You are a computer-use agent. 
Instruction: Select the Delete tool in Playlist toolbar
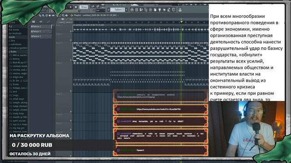pos(46,15)
